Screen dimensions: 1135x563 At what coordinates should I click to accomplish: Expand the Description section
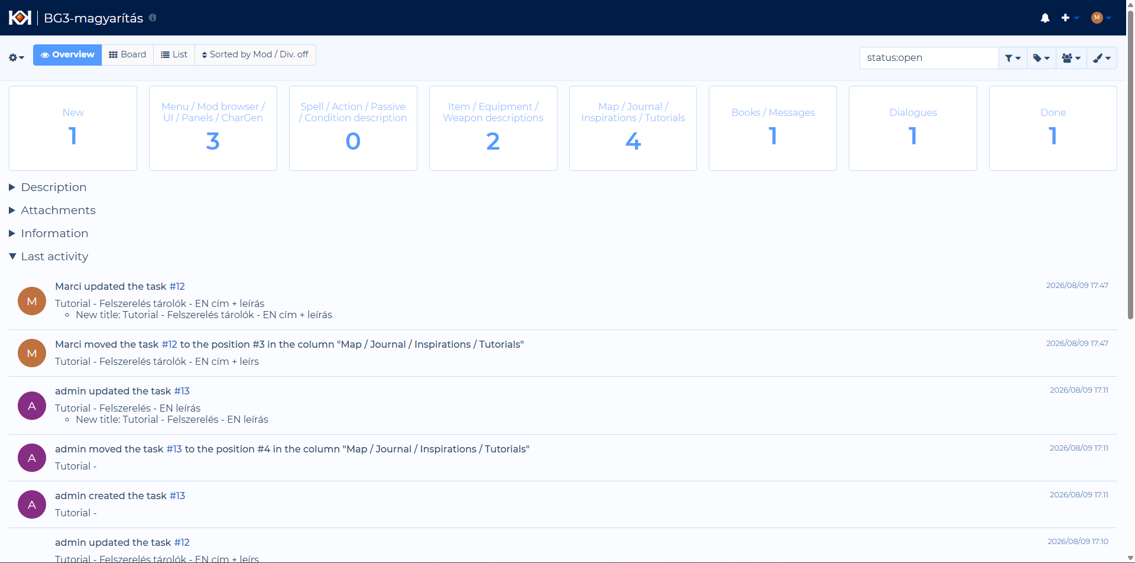48,187
